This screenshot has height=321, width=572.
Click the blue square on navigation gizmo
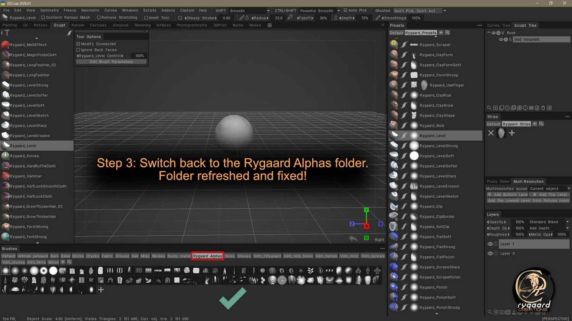(380, 224)
